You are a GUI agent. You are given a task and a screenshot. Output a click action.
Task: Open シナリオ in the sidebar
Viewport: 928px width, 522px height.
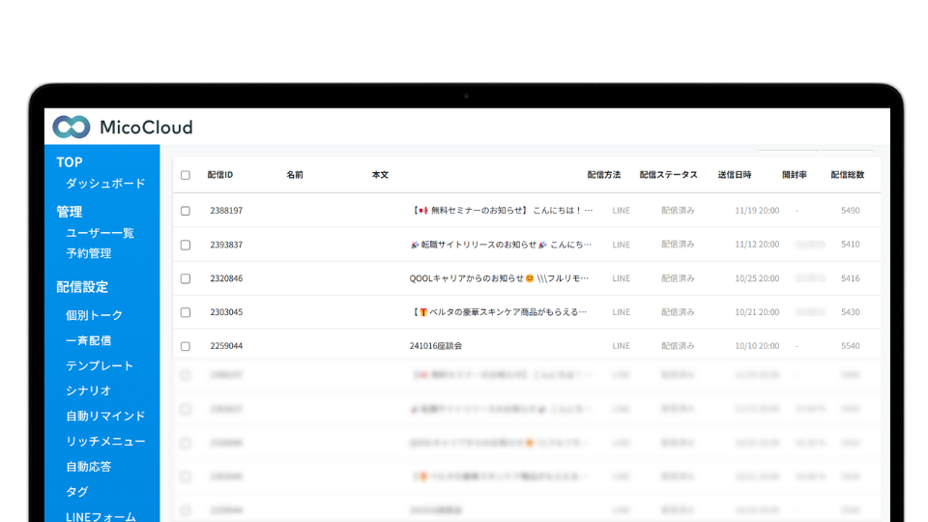[x=89, y=391]
